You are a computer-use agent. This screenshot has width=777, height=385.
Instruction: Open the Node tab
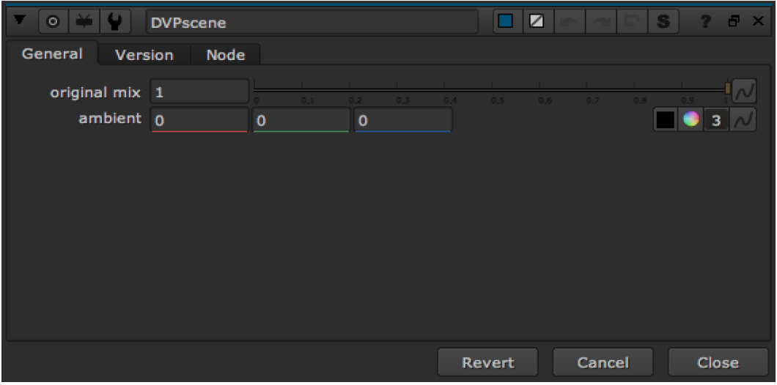[225, 55]
